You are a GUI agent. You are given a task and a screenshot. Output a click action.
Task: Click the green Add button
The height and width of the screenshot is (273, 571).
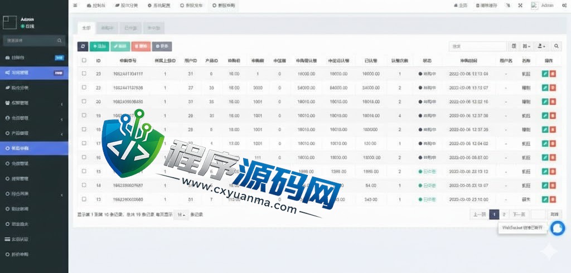click(x=99, y=46)
